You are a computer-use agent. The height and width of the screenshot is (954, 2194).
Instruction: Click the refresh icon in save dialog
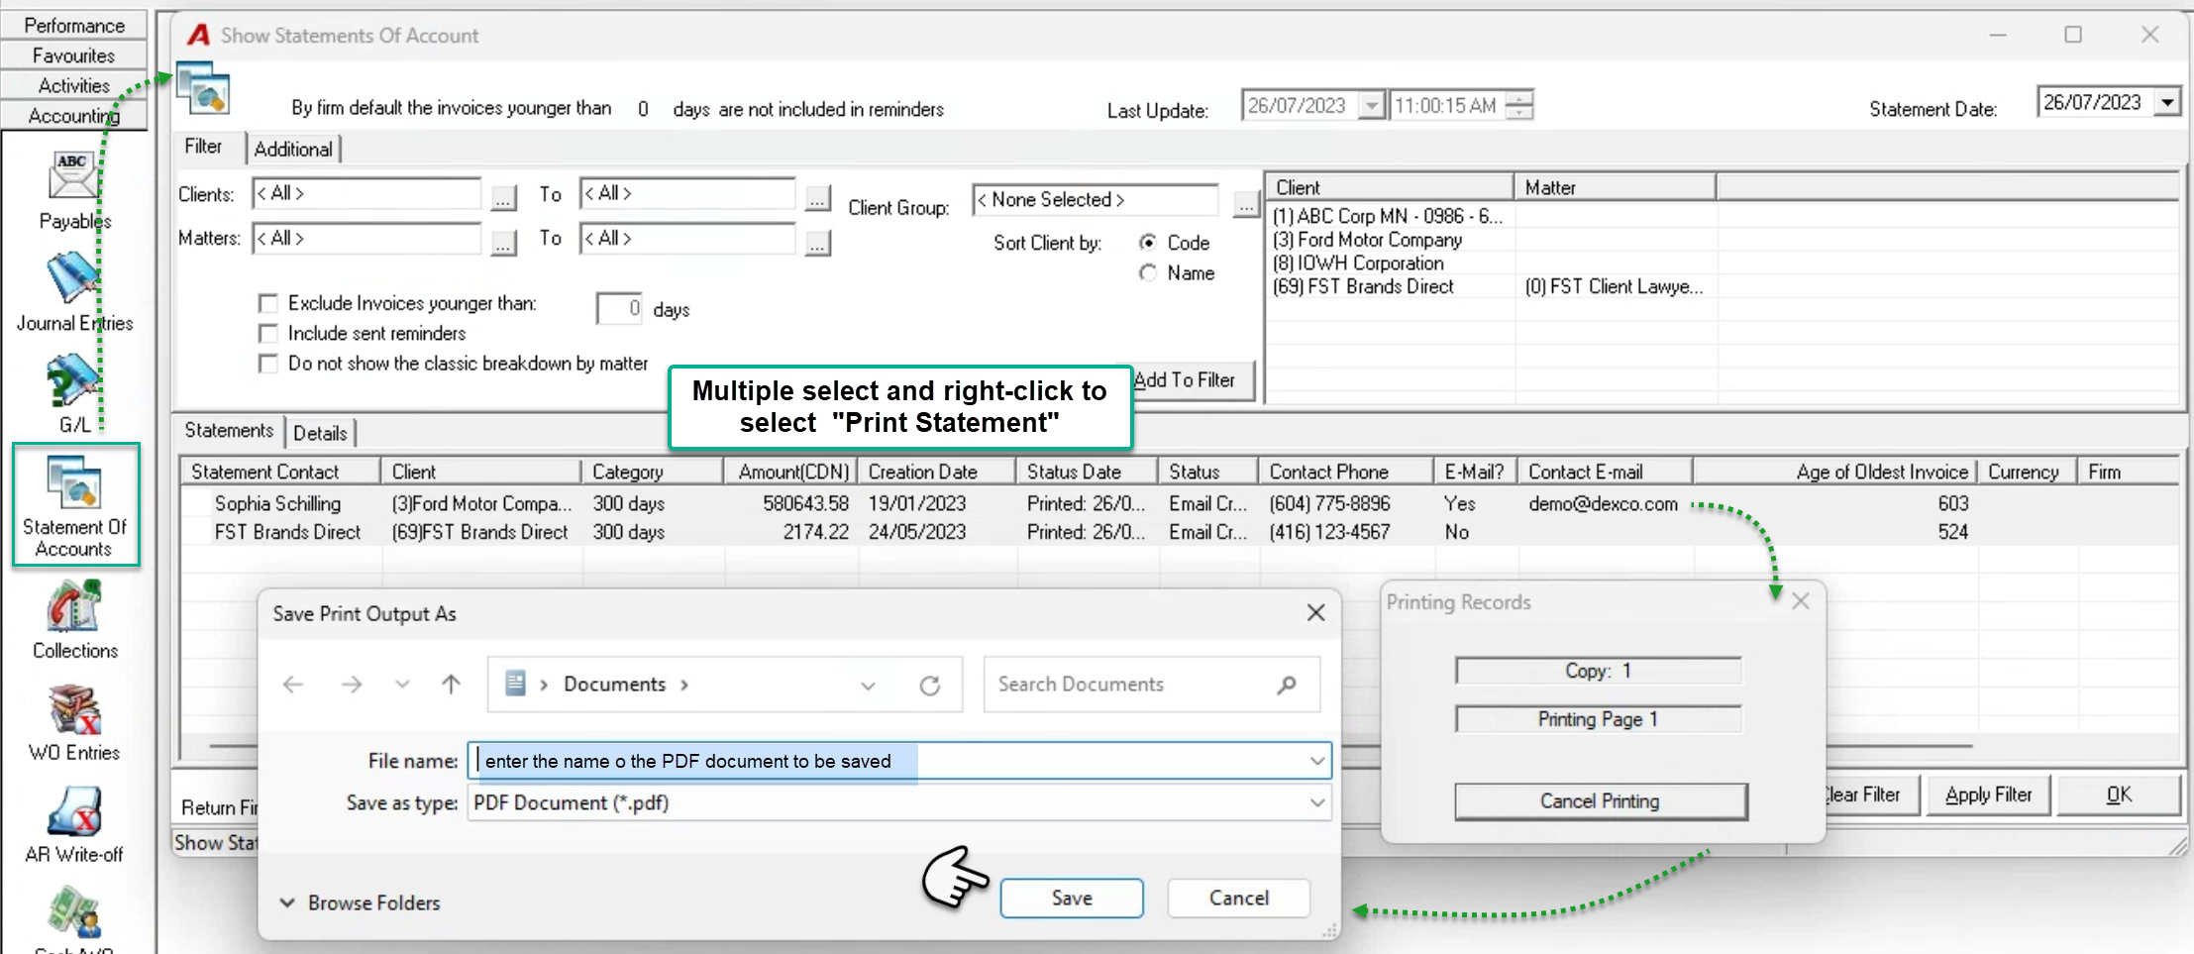click(929, 686)
